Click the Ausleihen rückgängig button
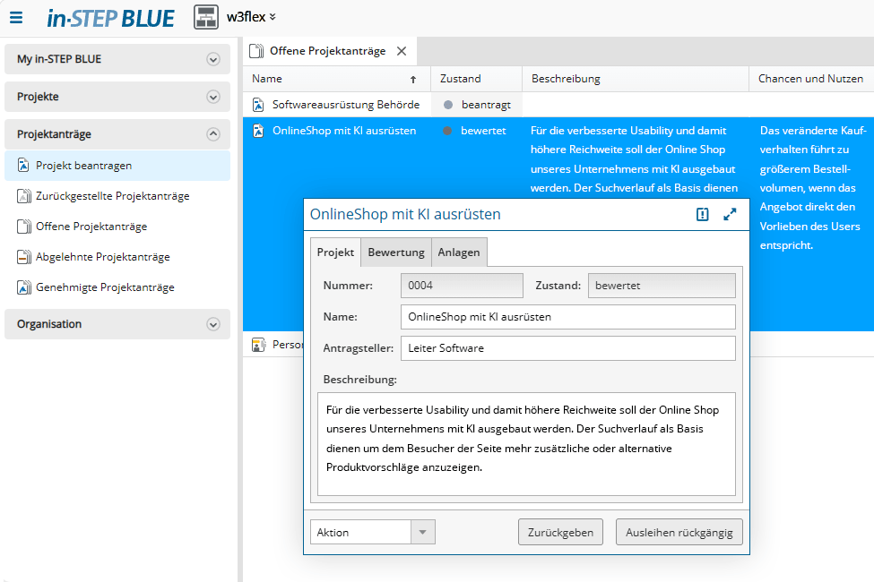Image resolution: width=874 pixels, height=582 pixels. click(x=679, y=532)
